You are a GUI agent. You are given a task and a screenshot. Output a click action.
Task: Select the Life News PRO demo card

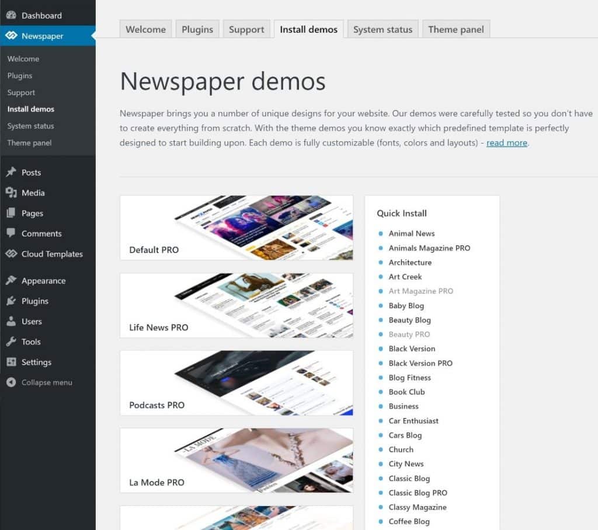click(237, 305)
